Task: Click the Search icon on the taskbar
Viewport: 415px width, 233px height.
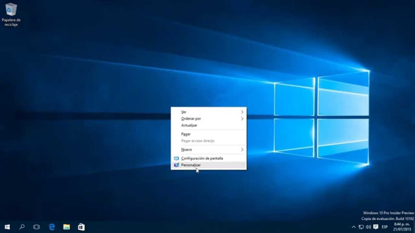Action: [21, 227]
